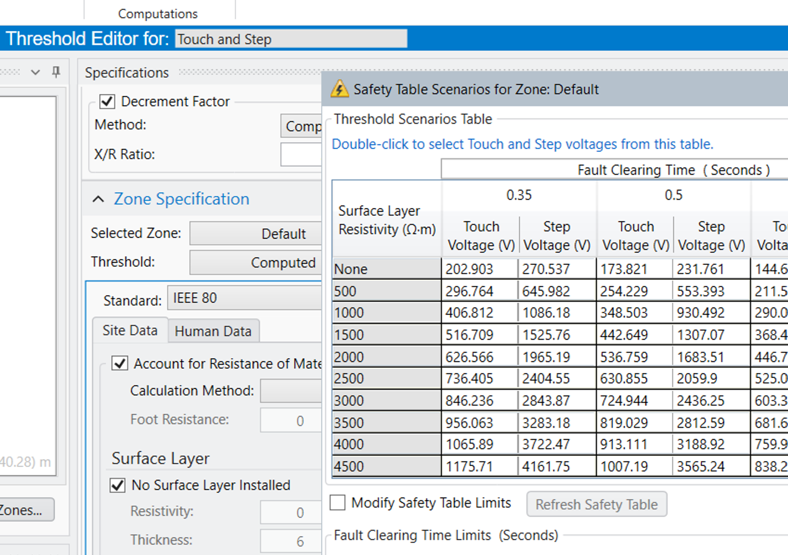
Task: Click touch voltage cell 442.649
Action: coord(635,335)
